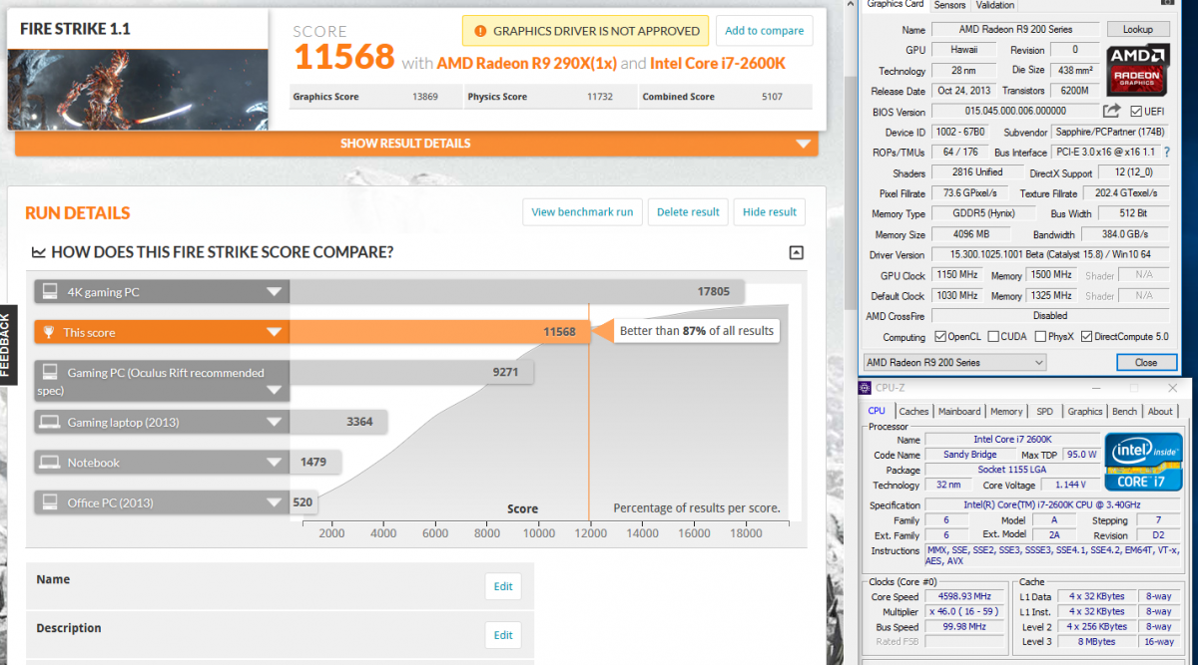Switch to GPU-Z Graphics Card tab

(x=896, y=5)
